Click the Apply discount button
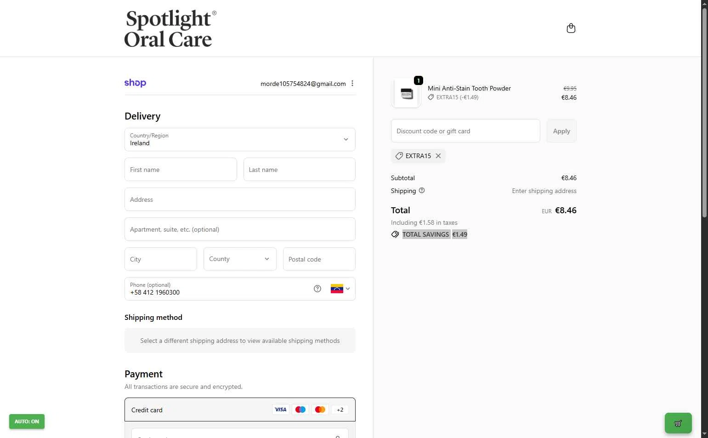Viewport: 708px width, 438px height. coord(561,131)
